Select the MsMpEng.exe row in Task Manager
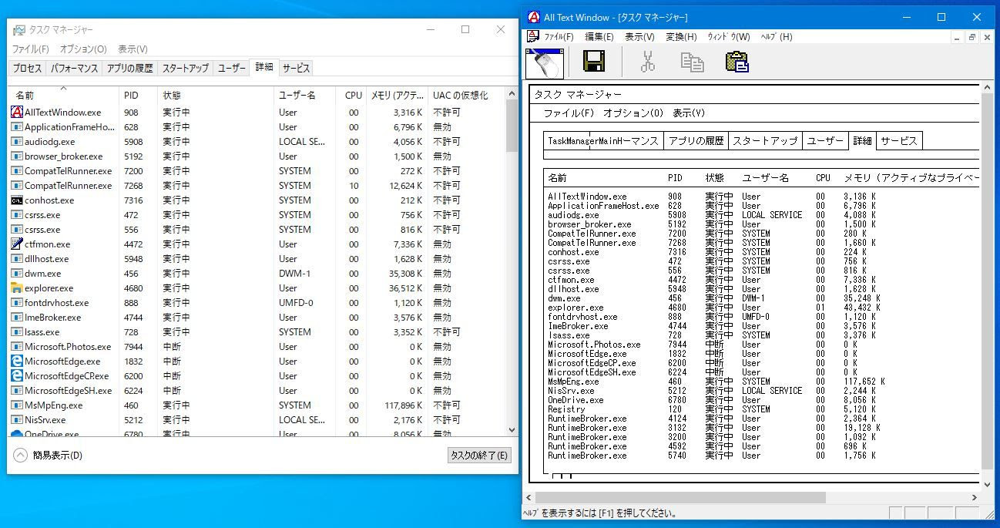 coord(257,405)
